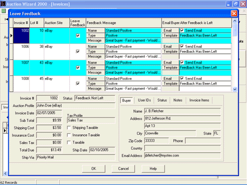Click the row selector arrow for invoice 1002
This screenshot has height=185, width=247.
tap(11, 36)
